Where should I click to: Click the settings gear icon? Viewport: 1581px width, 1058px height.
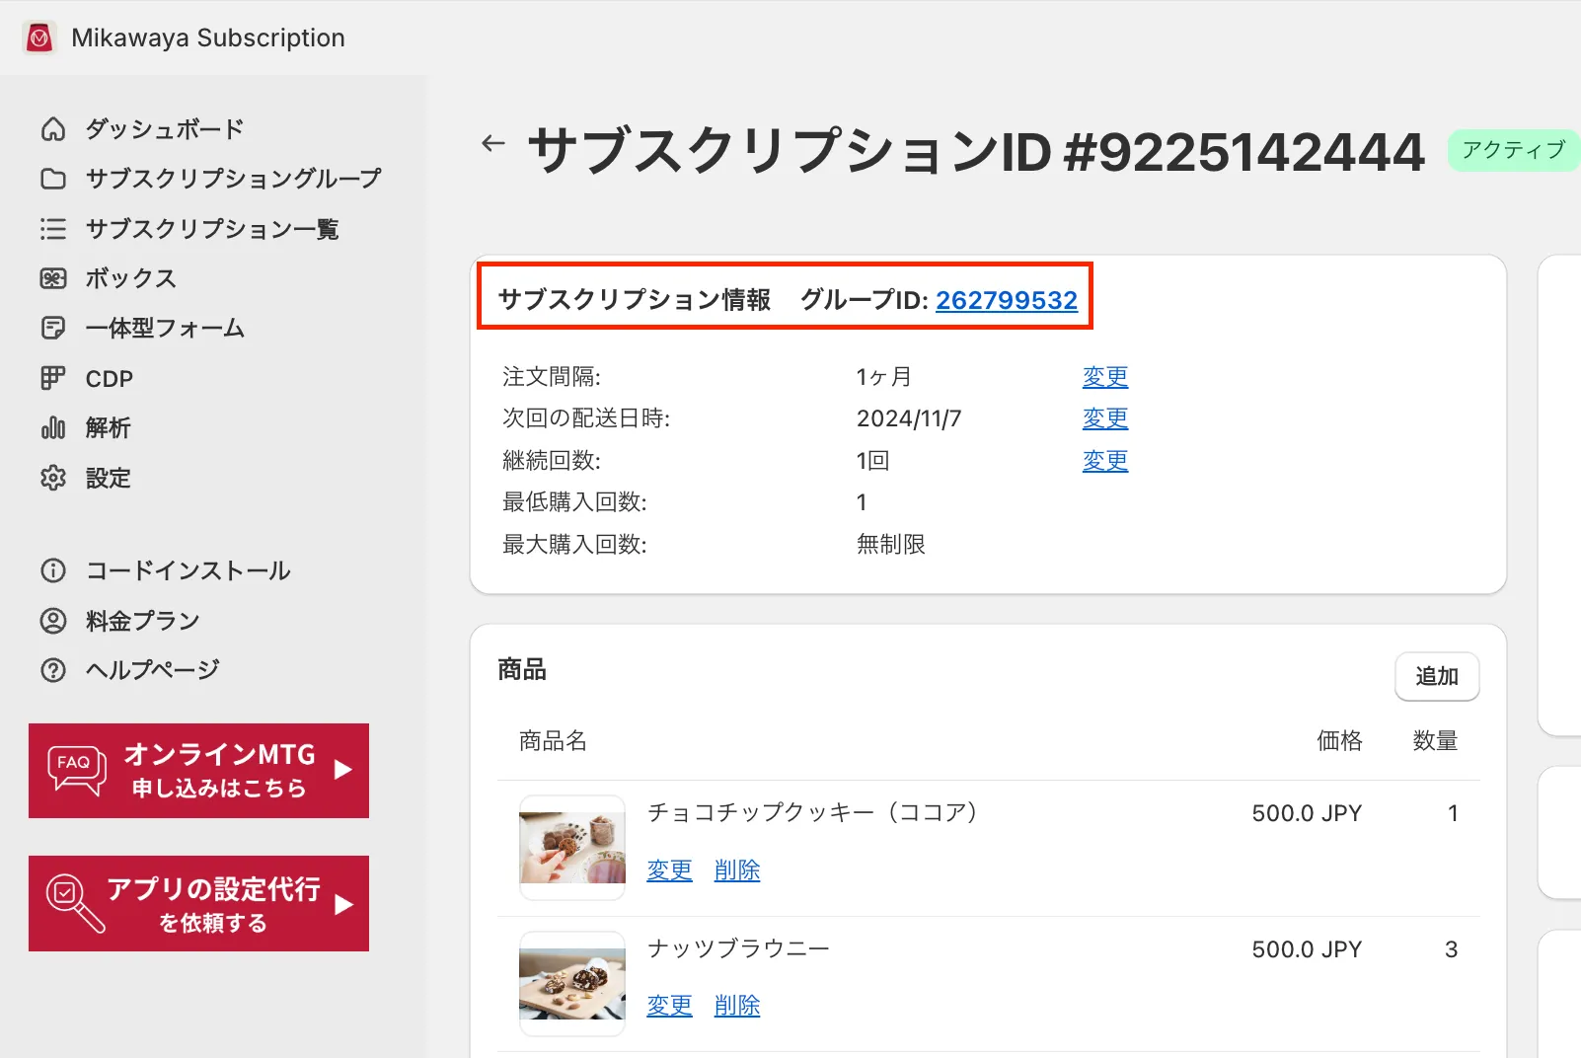coord(53,478)
